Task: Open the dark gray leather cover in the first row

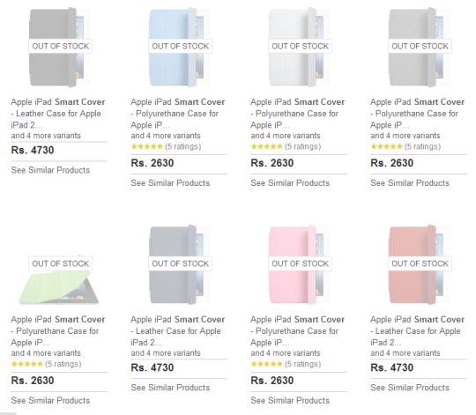Action: [x=60, y=47]
